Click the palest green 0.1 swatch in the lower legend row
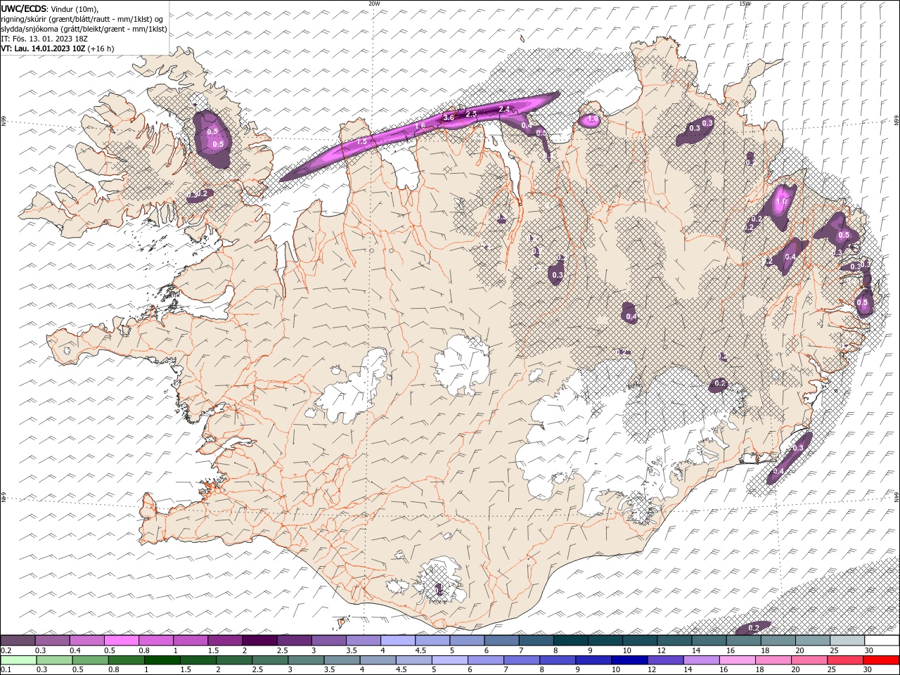Image resolution: width=900 pixels, height=675 pixels. 18,660
